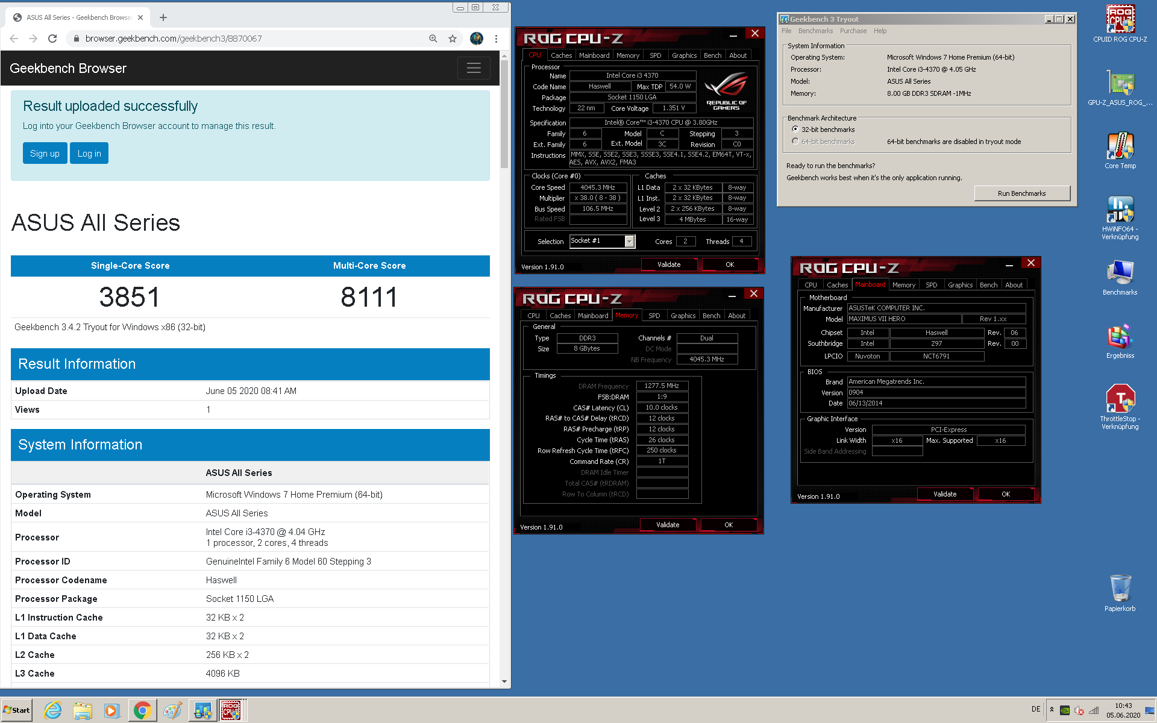Screen dimensions: 1157x723
Task: Click the Windows Start button
Action: coord(17,710)
